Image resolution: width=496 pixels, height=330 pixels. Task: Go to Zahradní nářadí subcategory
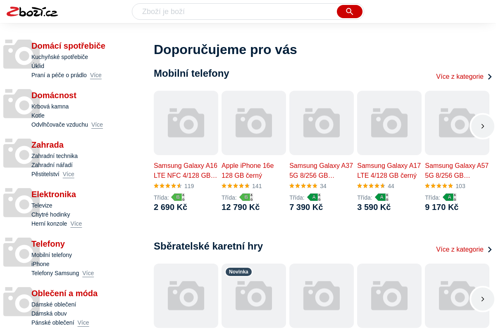click(52, 165)
